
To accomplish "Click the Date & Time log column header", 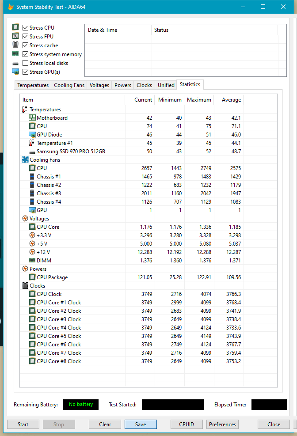I will tap(118, 30).
